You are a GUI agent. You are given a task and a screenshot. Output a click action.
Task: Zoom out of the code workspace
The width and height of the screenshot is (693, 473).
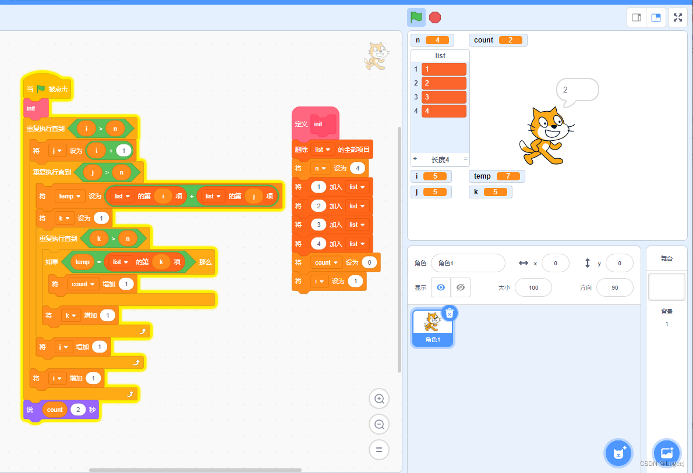point(379,424)
